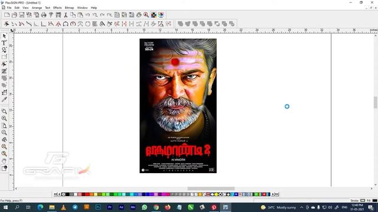The image size is (378, 212).
Task: Click the Stroke color box in status bar
Action: click(x=363, y=200)
